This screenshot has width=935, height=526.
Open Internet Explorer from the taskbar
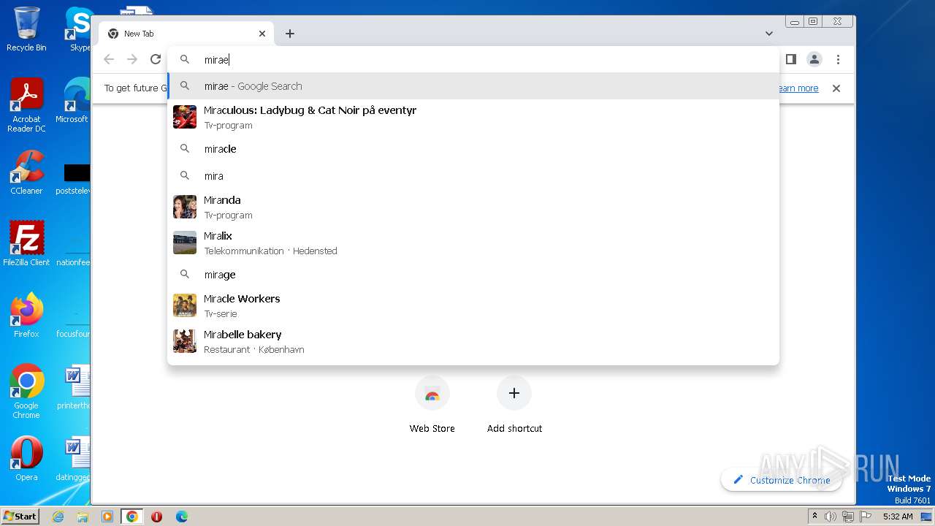coord(58,517)
